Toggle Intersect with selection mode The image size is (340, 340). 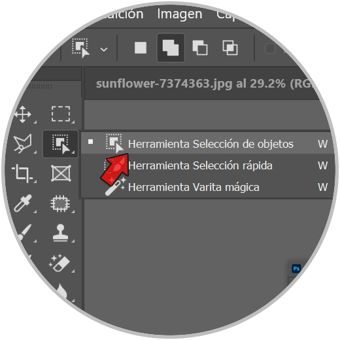pyautogui.click(x=230, y=48)
